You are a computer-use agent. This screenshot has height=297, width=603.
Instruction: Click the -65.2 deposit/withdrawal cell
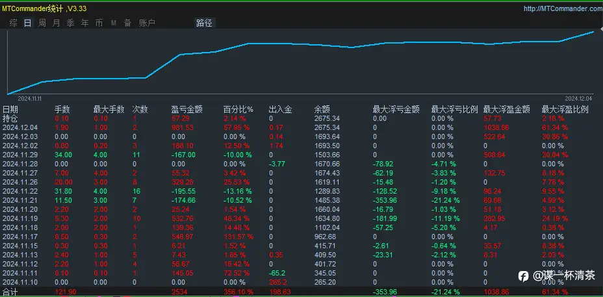276,273
